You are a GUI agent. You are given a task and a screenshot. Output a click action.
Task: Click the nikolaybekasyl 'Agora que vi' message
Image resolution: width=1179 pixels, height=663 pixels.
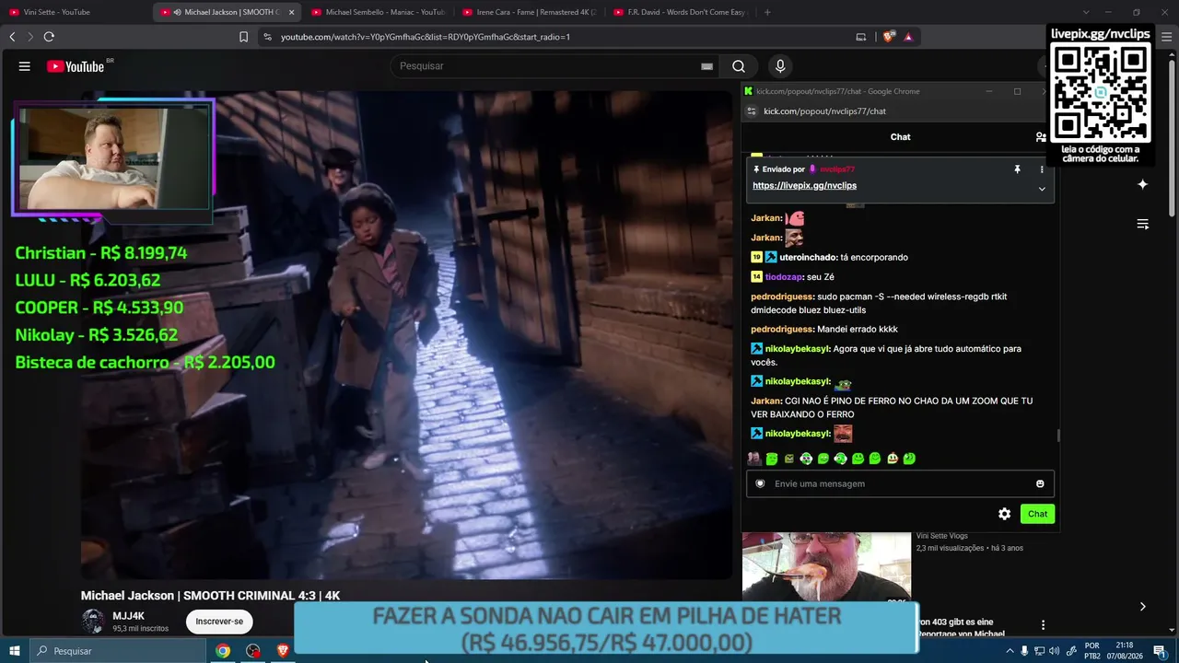(885, 355)
